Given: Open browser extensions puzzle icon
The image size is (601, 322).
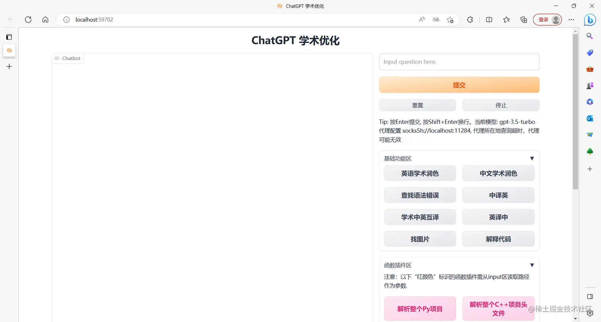Looking at the screenshot, I should click(470, 19).
